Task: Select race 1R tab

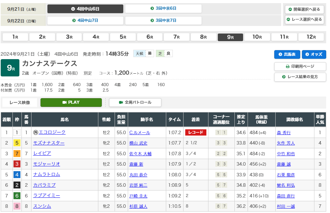Action: click(15, 37)
